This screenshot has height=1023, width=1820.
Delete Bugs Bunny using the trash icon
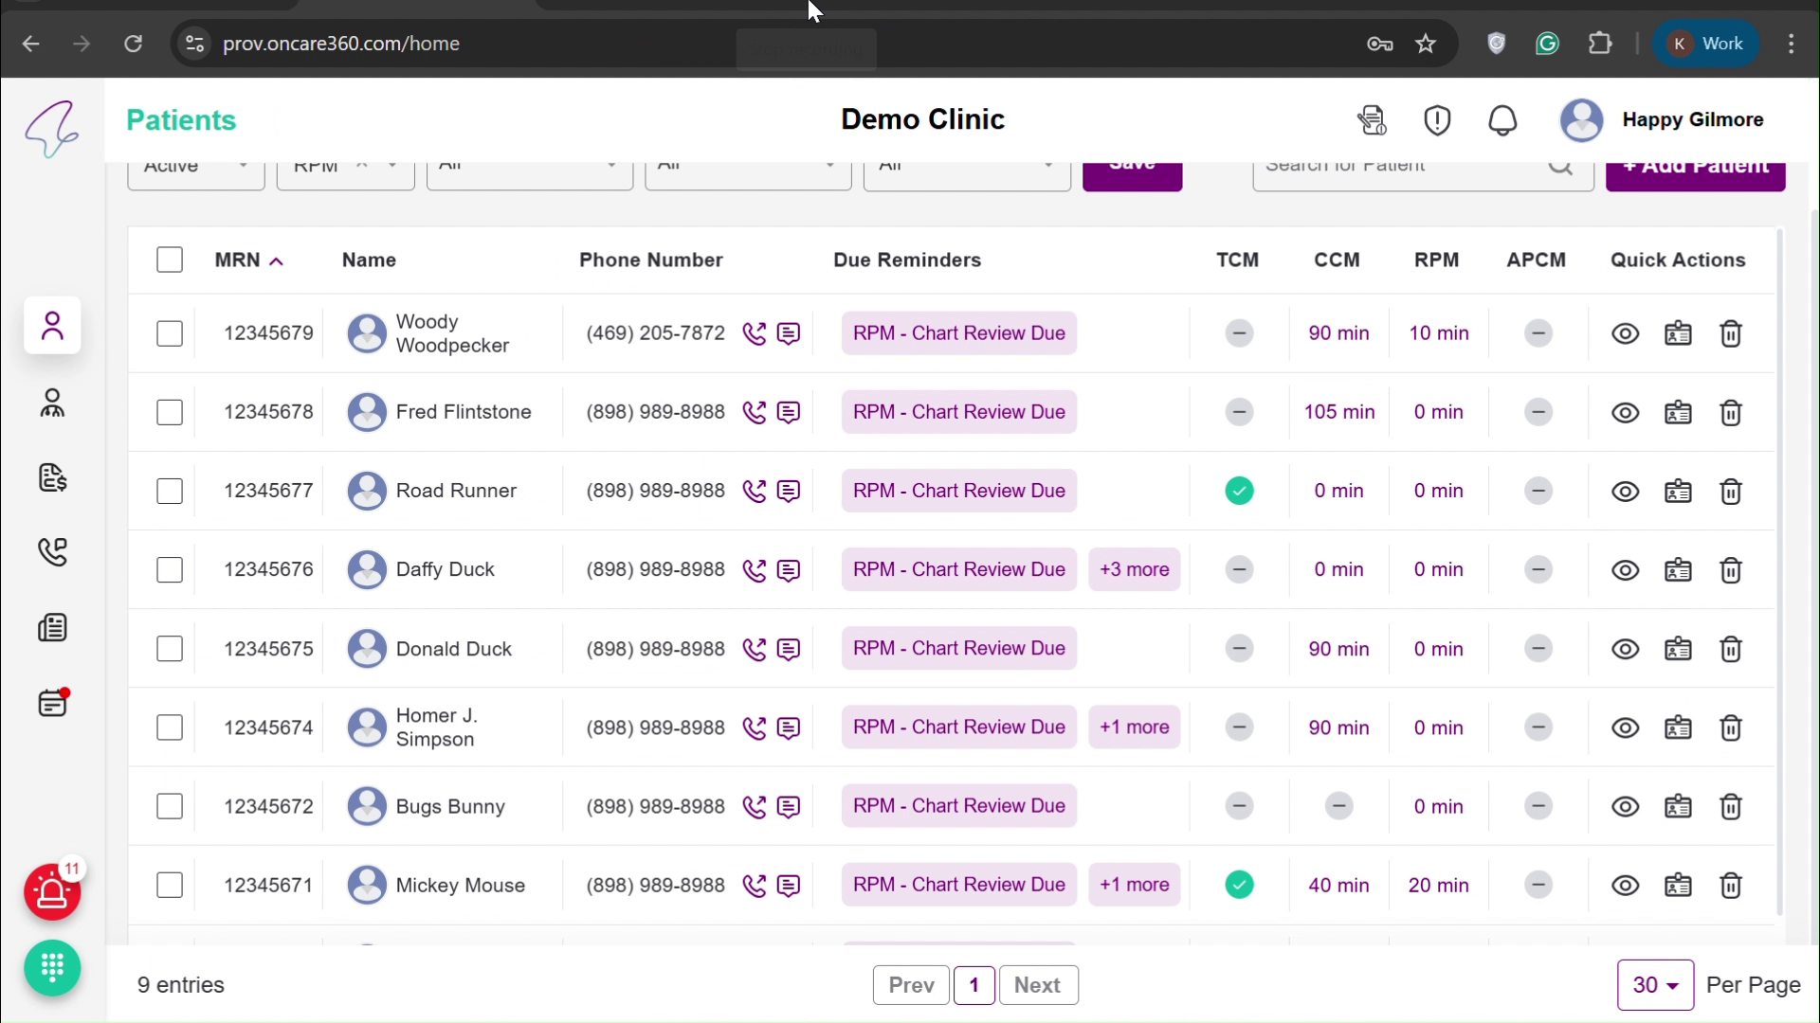pyautogui.click(x=1733, y=806)
